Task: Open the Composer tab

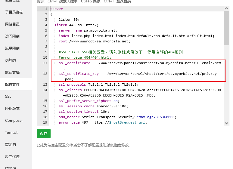Action: 14,121
